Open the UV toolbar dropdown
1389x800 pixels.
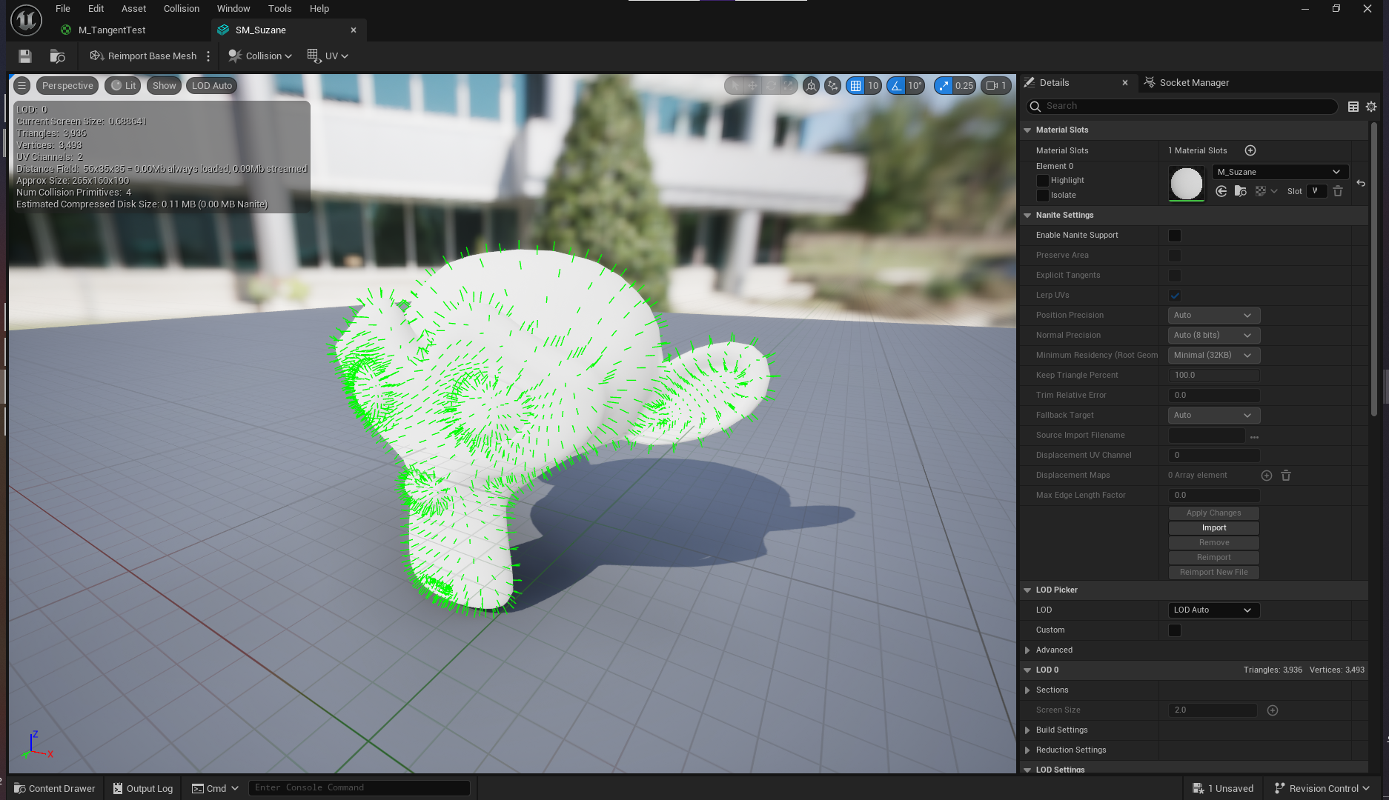[328, 56]
